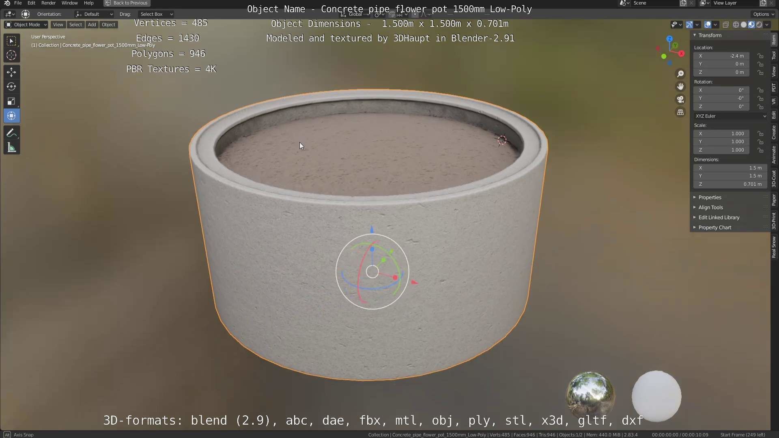
Task: Click the new view layer icon
Action: pyautogui.click(x=763, y=3)
